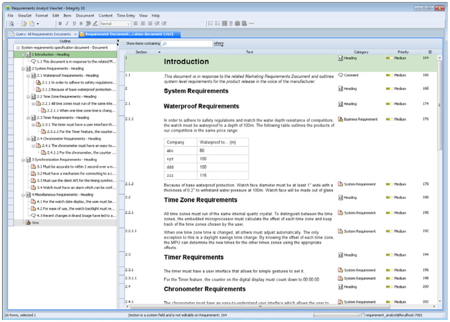Click the decrease indent toolbar icon
450x322 pixels.
click(157, 24)
